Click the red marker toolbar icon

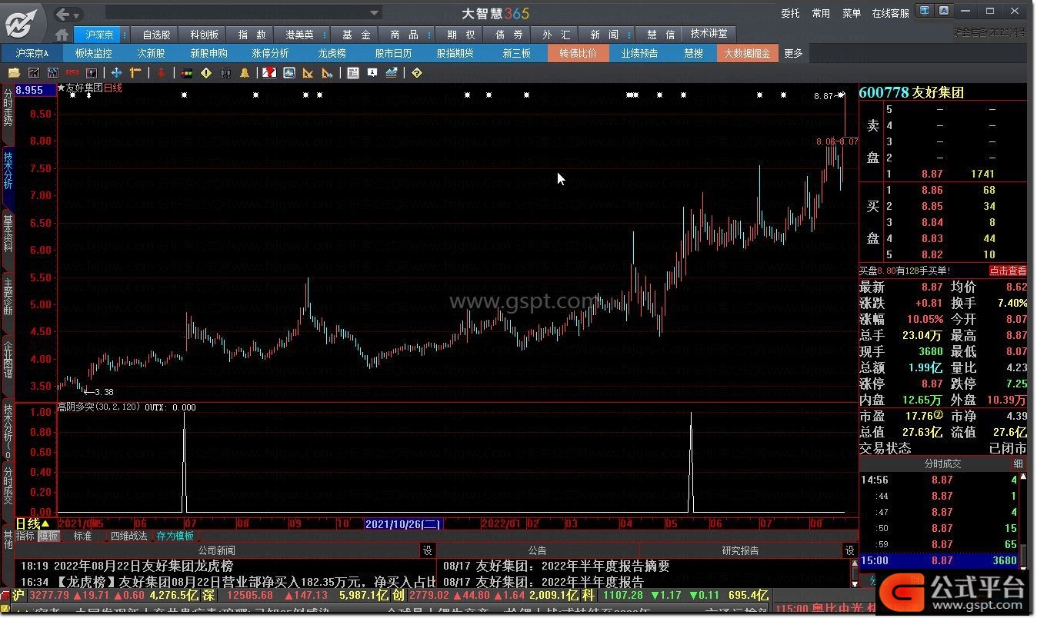tap(161, 73)
